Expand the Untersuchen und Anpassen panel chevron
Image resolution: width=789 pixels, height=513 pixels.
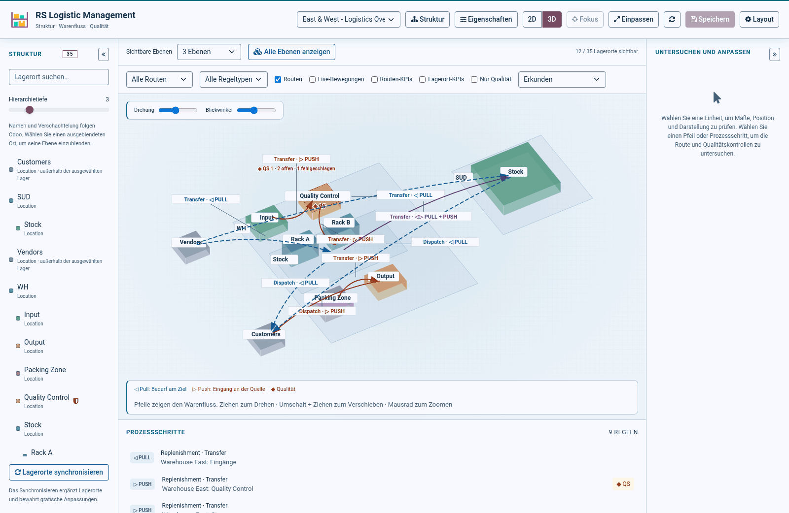click(x=775, y=54)
